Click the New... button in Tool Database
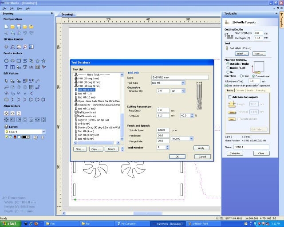The width and height of the screenshot is (284, 227). (80, 149)
